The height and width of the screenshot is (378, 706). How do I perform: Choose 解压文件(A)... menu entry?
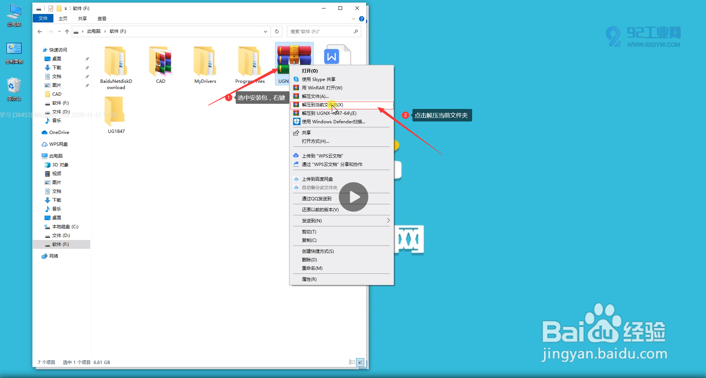(342, 96)
